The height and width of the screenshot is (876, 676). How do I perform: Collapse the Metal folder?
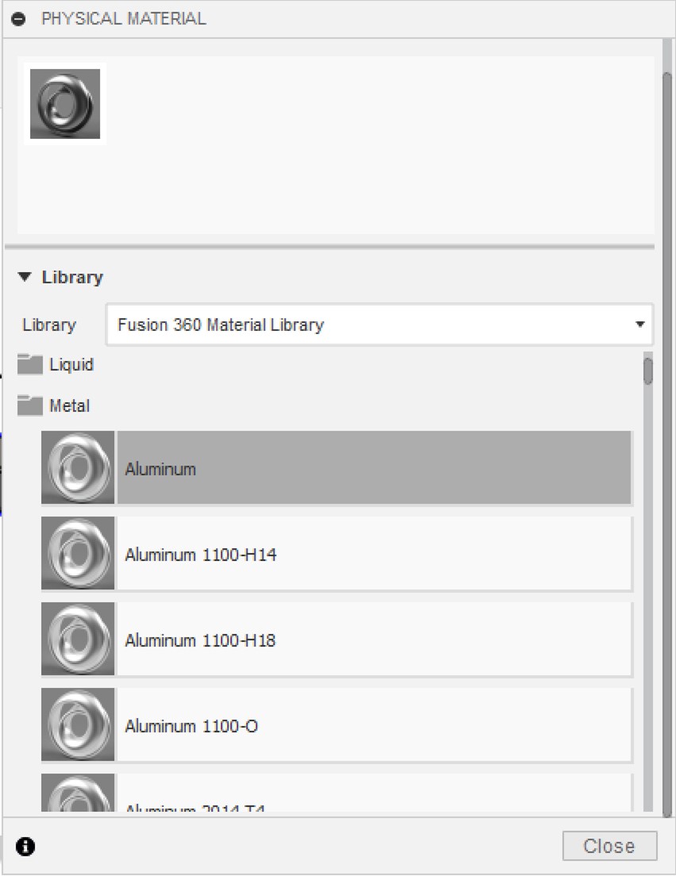[x=69, y=406]
